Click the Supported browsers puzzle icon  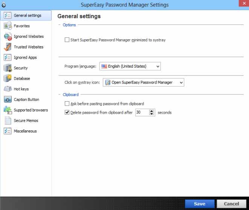pyautogui.click(x=8, y=110)
